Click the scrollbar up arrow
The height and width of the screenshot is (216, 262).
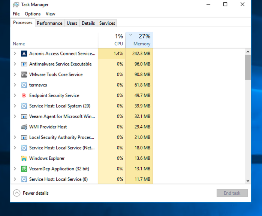pos(248,52)
